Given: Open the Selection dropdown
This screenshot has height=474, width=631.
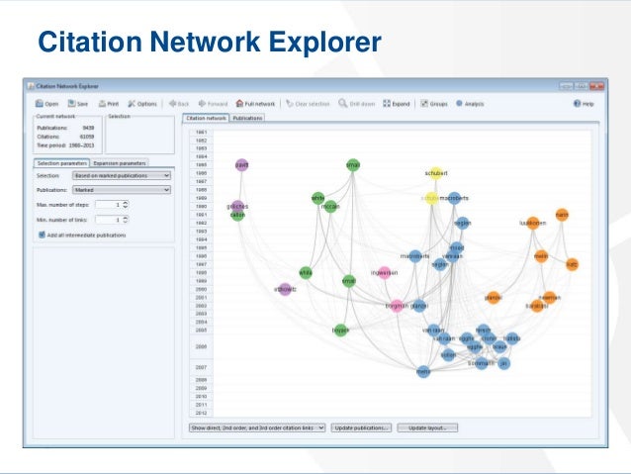Looking at the screenshot, I should point(122,175).
